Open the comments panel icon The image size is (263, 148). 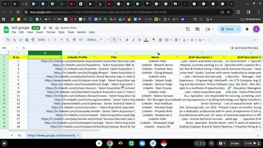coord(197,29)
